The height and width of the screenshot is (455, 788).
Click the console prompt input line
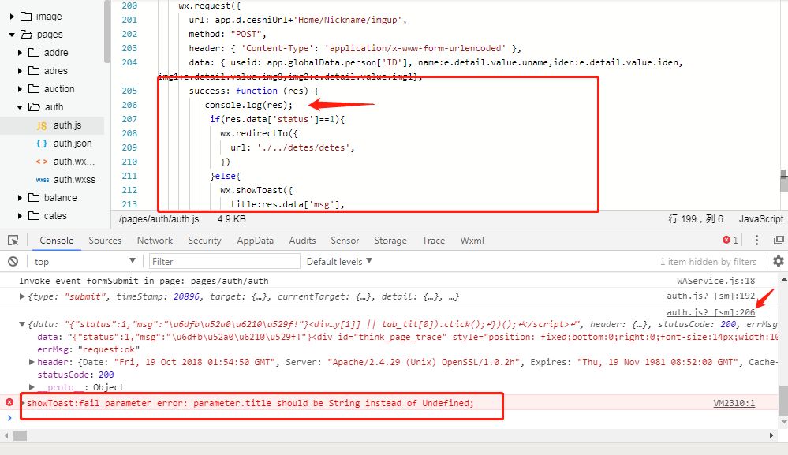(392, 418)
